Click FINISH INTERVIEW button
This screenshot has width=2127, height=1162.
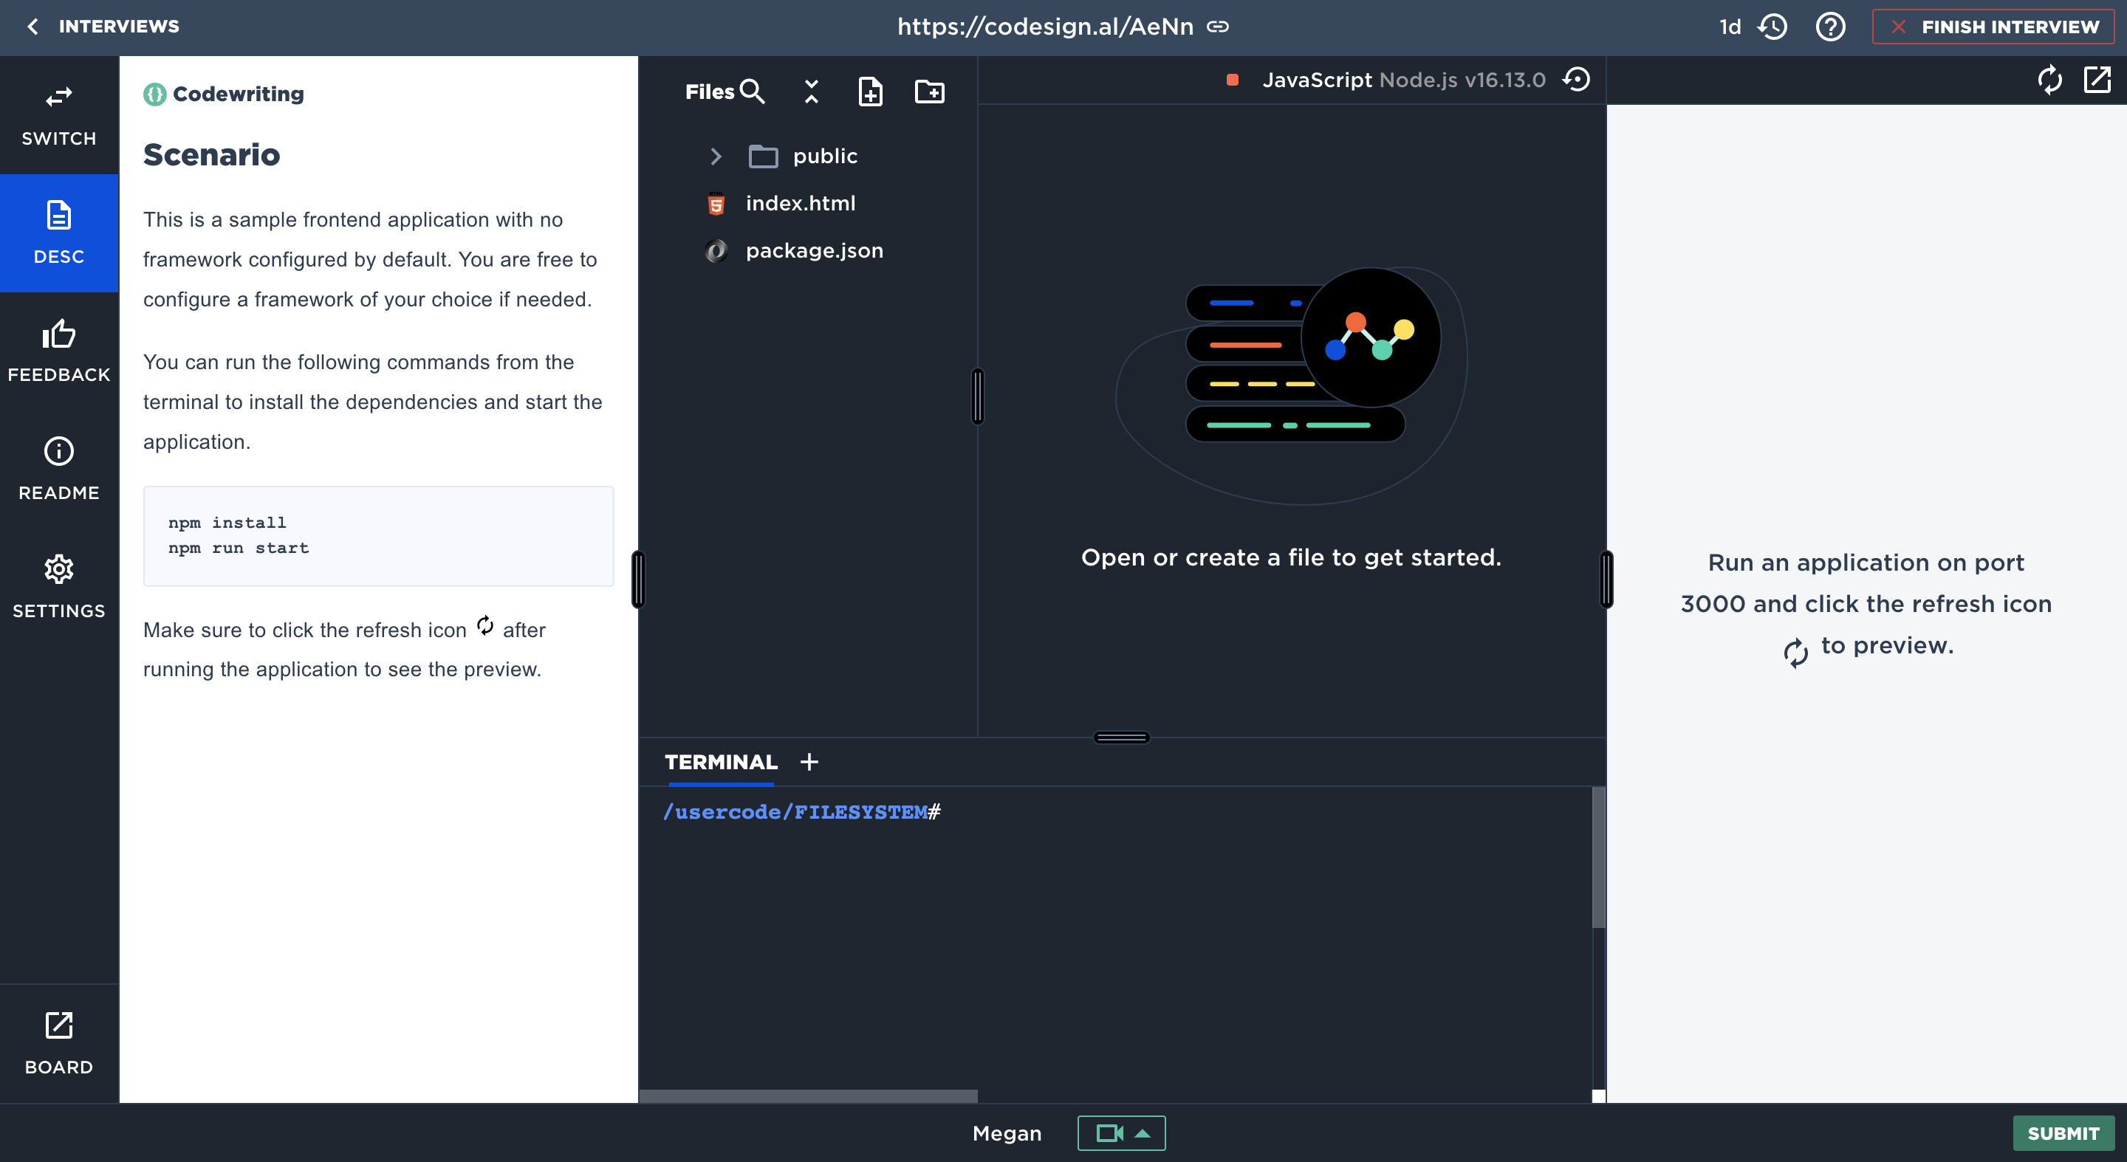(1993, 27)
